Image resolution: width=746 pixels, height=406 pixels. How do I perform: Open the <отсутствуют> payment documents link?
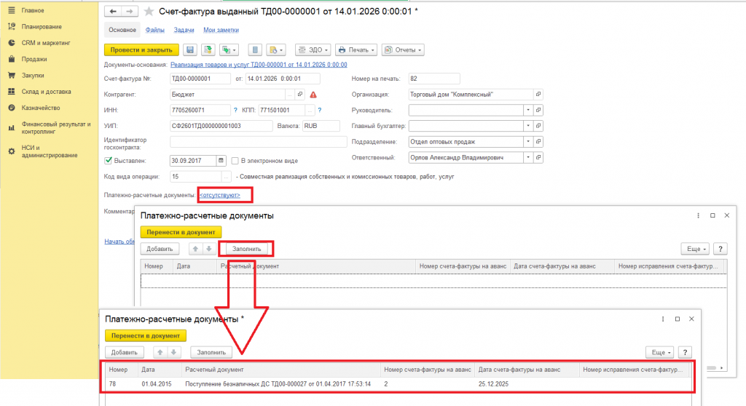220,195
